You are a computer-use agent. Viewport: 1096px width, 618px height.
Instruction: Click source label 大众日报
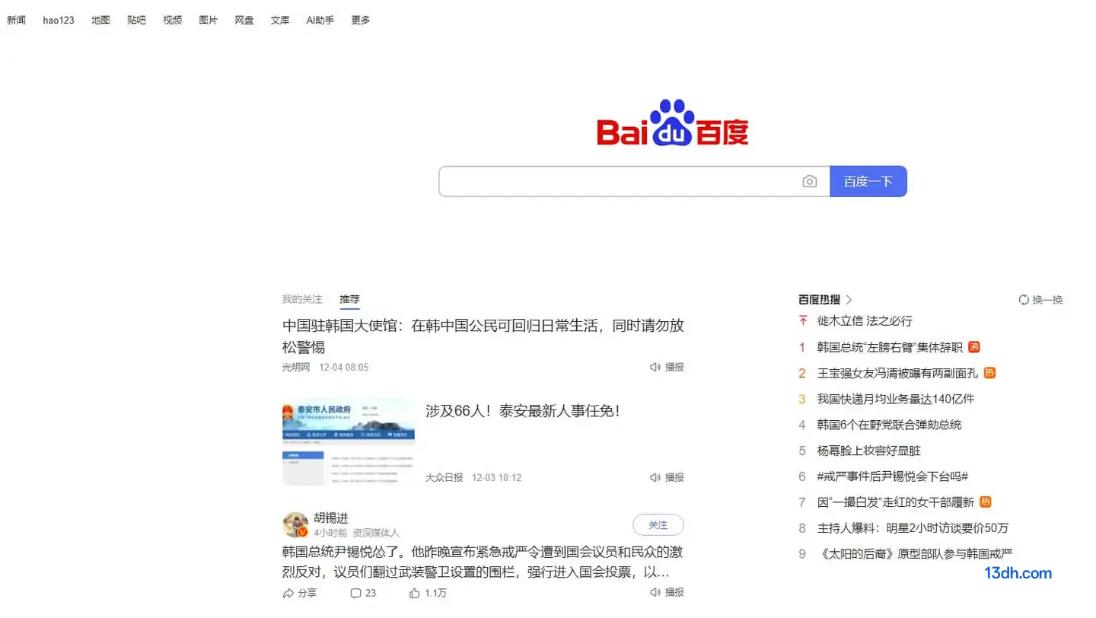pyautogui.click(x=444, y=477)
